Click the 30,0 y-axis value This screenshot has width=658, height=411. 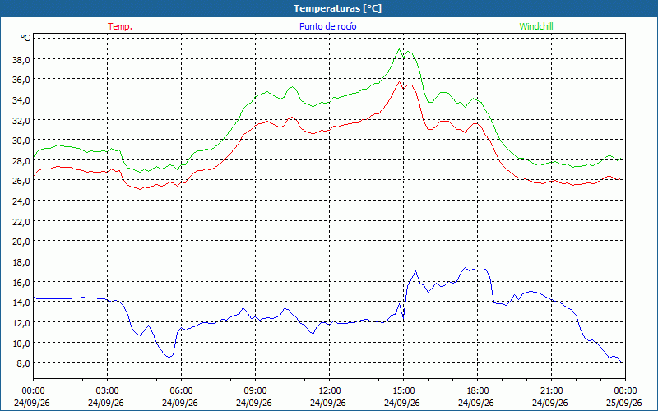pos(22,141)
